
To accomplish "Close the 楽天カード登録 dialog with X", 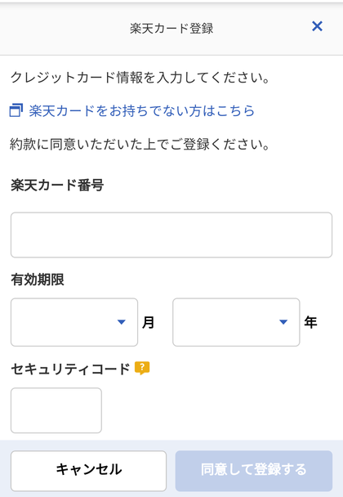I will (317, 26).
